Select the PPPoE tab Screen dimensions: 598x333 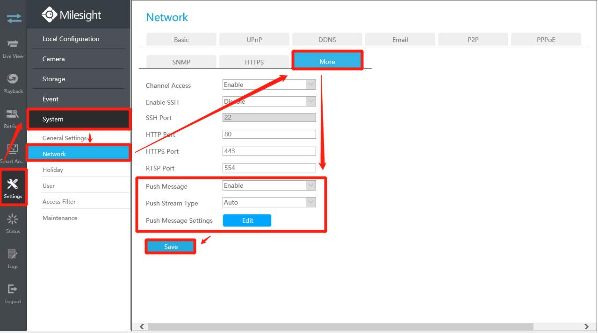pyautogui.click(x=546, y=40)
